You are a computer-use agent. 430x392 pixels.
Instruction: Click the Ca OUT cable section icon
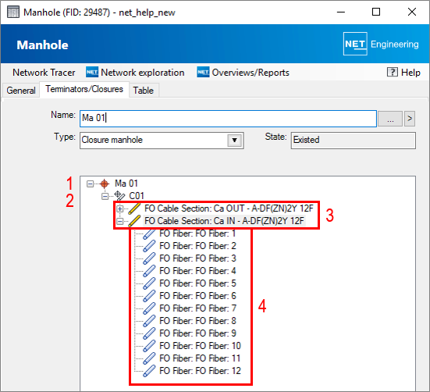click(134, 208)
